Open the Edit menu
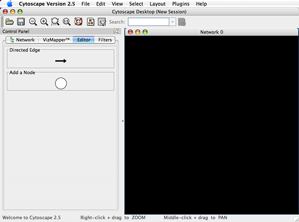Viewport: 299px width, 222px height. [x=101, y=4]
